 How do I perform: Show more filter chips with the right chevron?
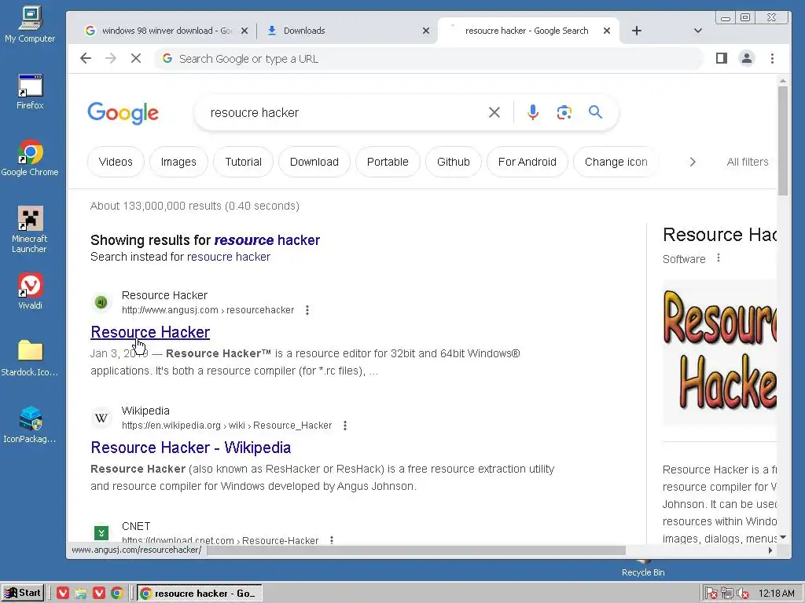coord(693,162)
